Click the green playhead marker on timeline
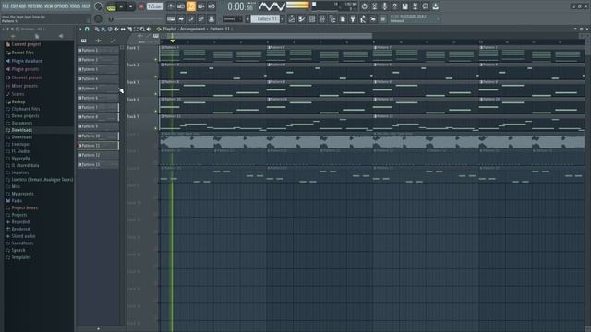This screenshot has width=591, height=332. point(173,41)
